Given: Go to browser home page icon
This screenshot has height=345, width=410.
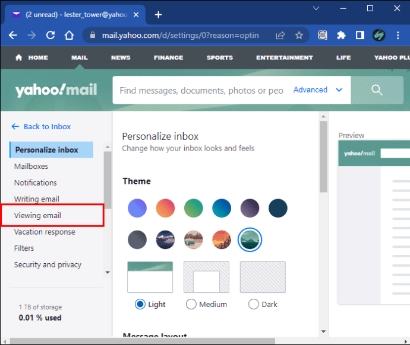Looking at the screenshot, I should pyautogui.click(x=70, y=36).
